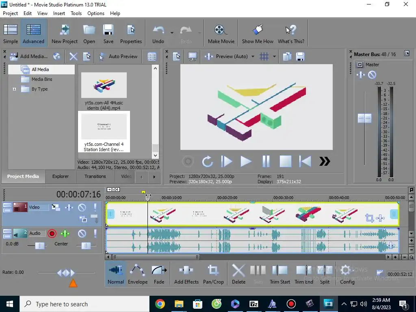416x312 pixels.
Task: Click the Audio track volume slider
Action: (x=39, y=246)
